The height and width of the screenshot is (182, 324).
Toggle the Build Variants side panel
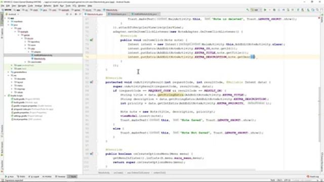[x=2, y=149]
